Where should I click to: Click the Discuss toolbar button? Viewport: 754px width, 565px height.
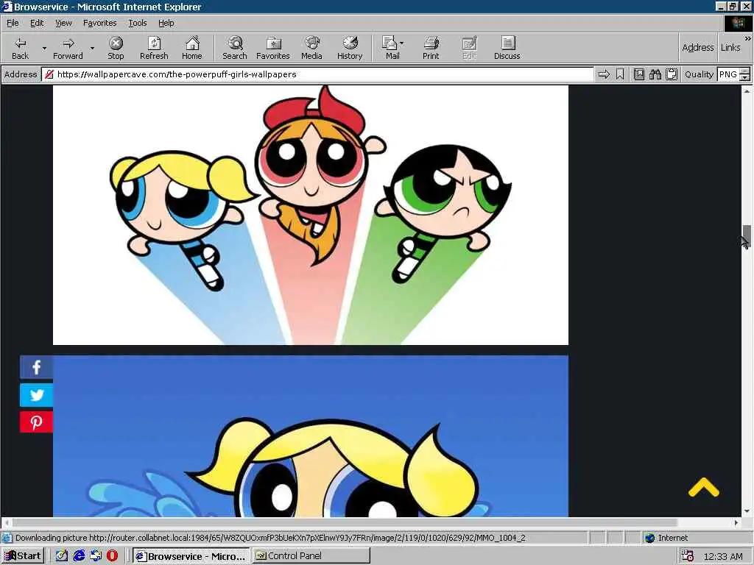tap(507, 48)
